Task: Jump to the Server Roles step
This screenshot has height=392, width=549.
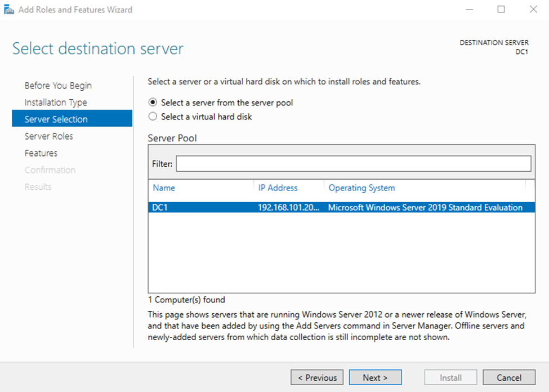Action: click(x=48, y=136)
